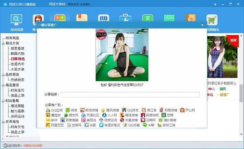Share to QQ好友

[130, 110]
